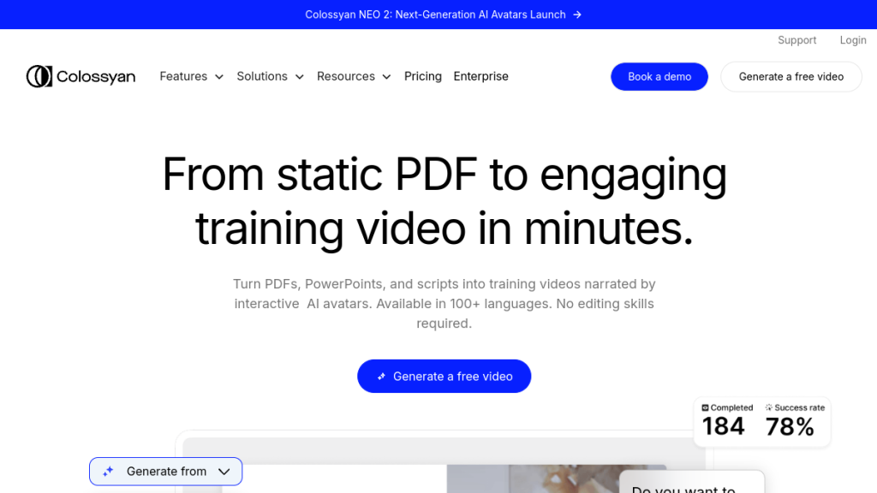Viewport: 877px width, 493px height.
Task: Click the sparkle icon in the blue hero button
Action: (x=381, y=377)
